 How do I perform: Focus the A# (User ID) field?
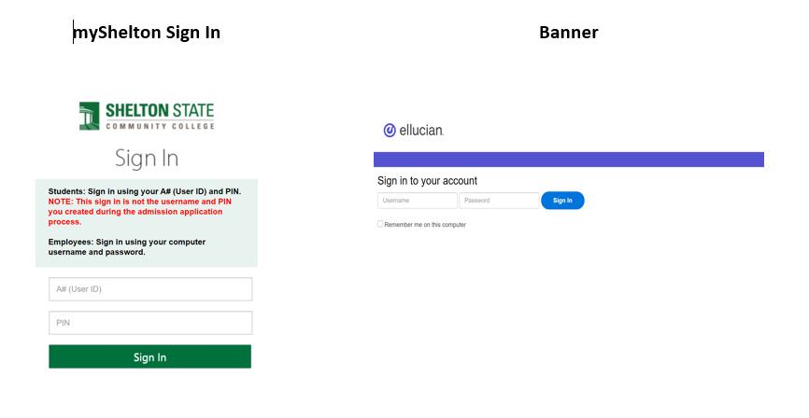150,289
